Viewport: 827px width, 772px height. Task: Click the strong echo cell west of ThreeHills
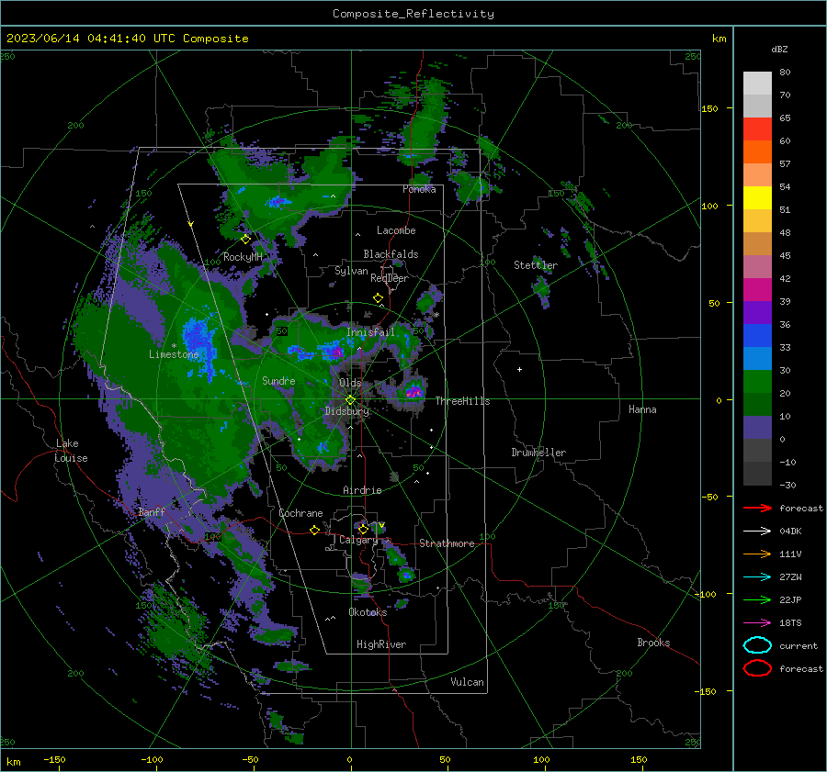[414, 392]
